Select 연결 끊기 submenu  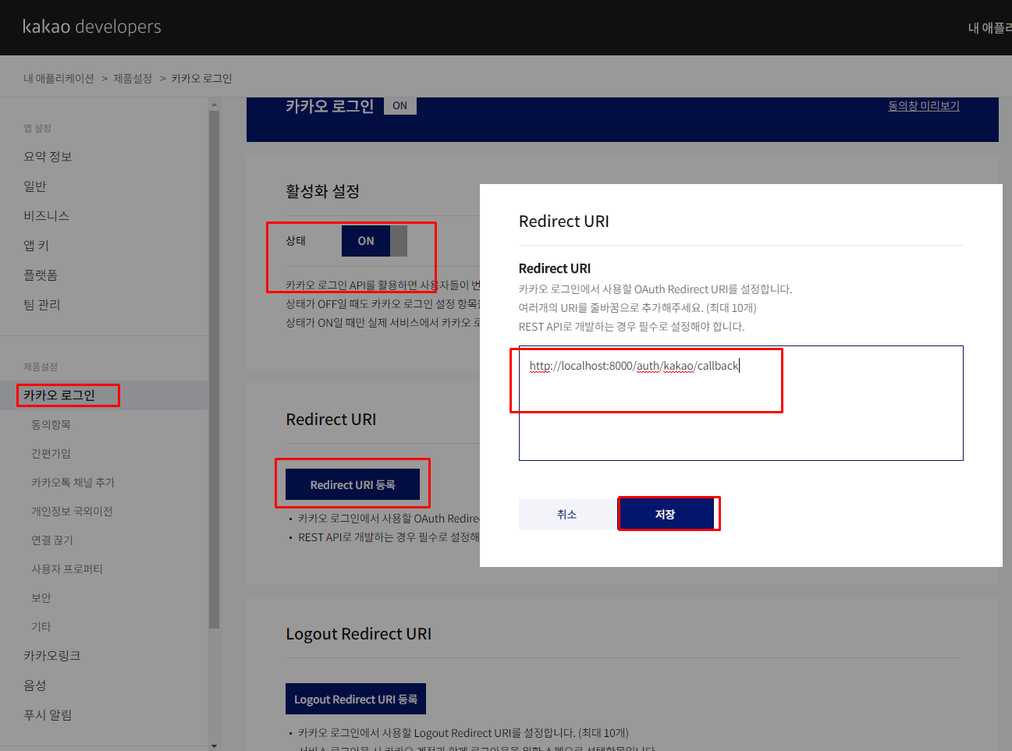tap(52, 540)
